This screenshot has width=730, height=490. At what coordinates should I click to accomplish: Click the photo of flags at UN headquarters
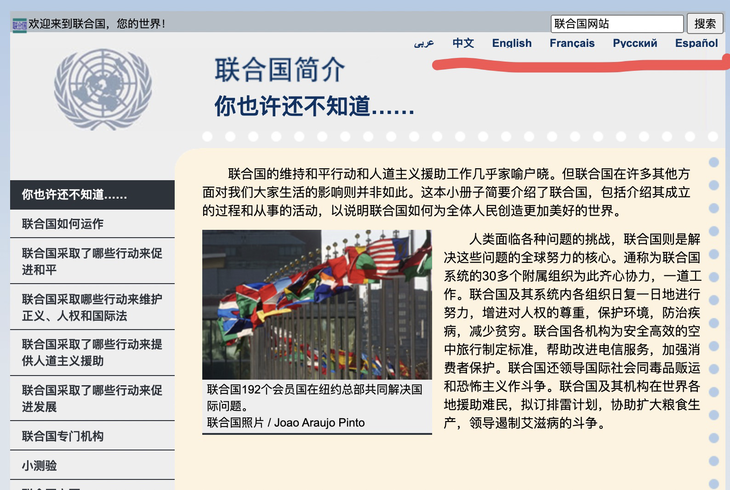click(x=317, y=304)
